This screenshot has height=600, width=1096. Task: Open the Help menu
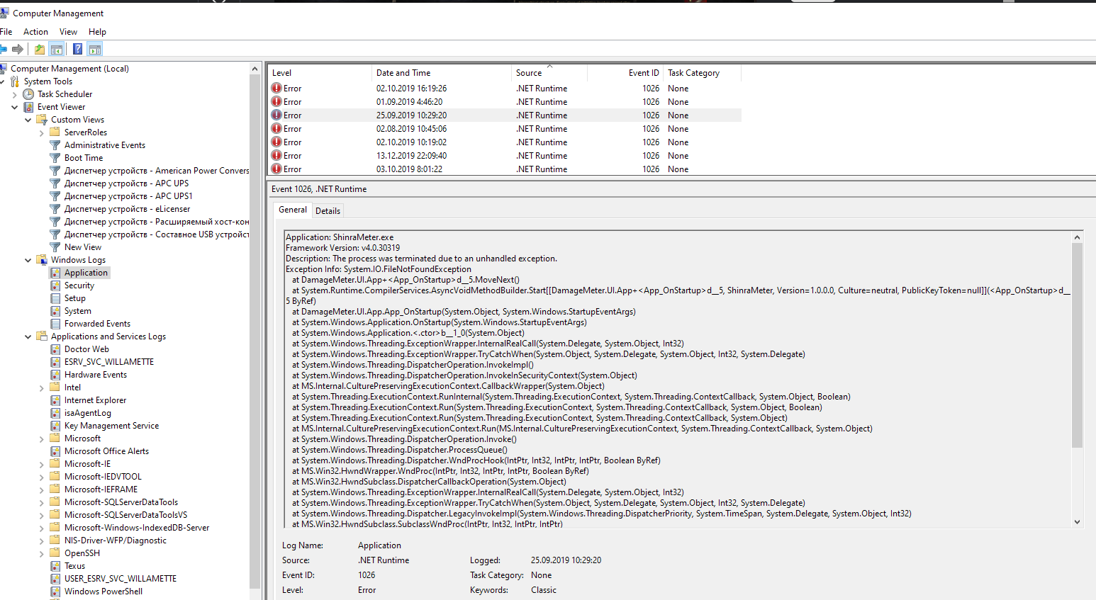(97, 32)
